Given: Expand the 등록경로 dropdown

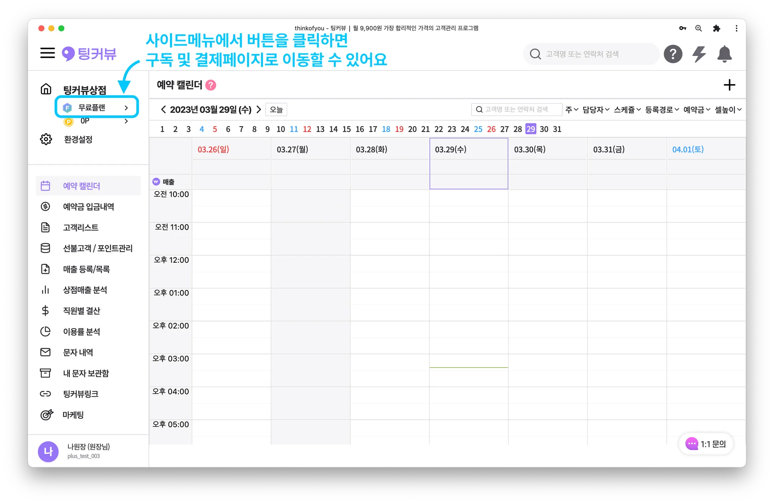Looking at the screenshot, I should [x=662, y=109].
